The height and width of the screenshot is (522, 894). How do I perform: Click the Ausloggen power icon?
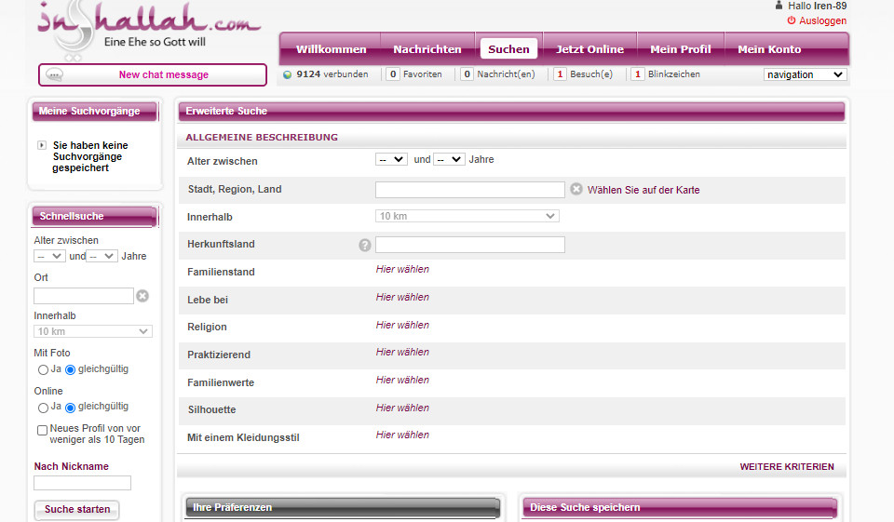(792, 20)
